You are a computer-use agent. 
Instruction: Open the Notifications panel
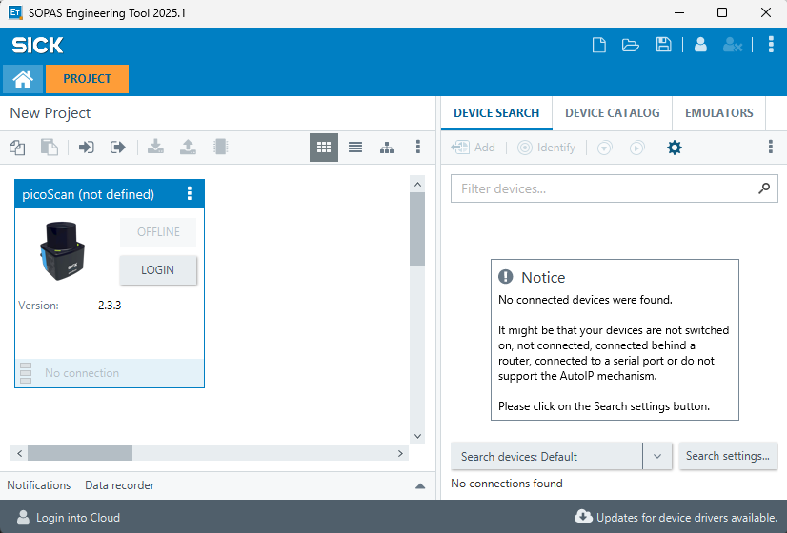39,485
